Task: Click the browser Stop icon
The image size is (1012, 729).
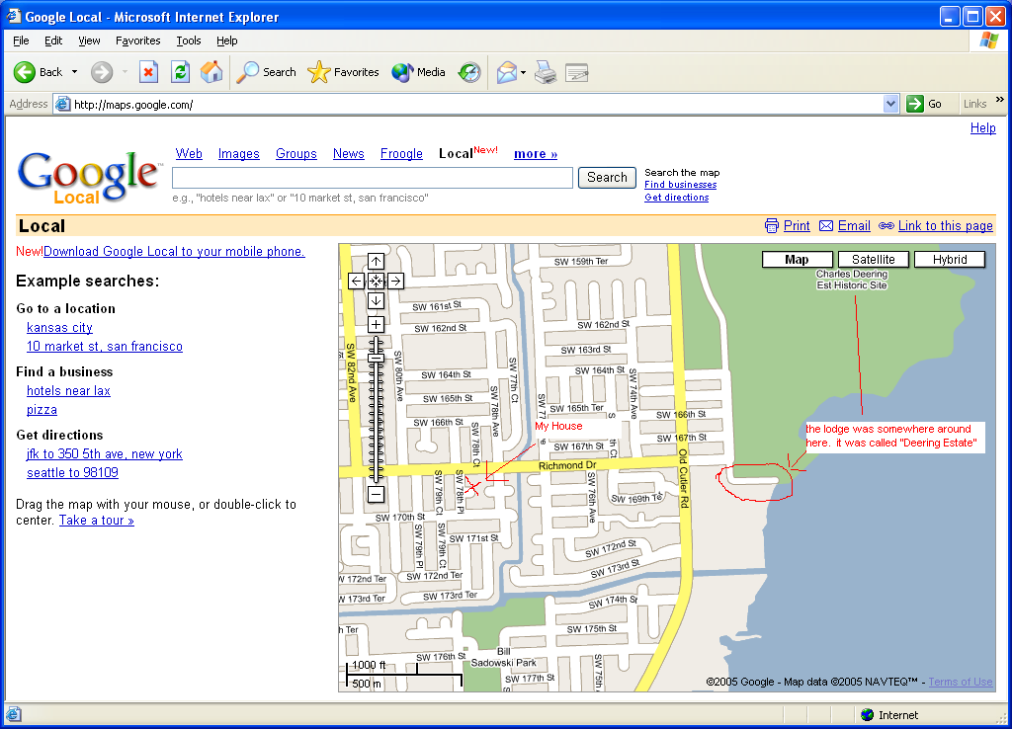Action: tap(148, 72)
